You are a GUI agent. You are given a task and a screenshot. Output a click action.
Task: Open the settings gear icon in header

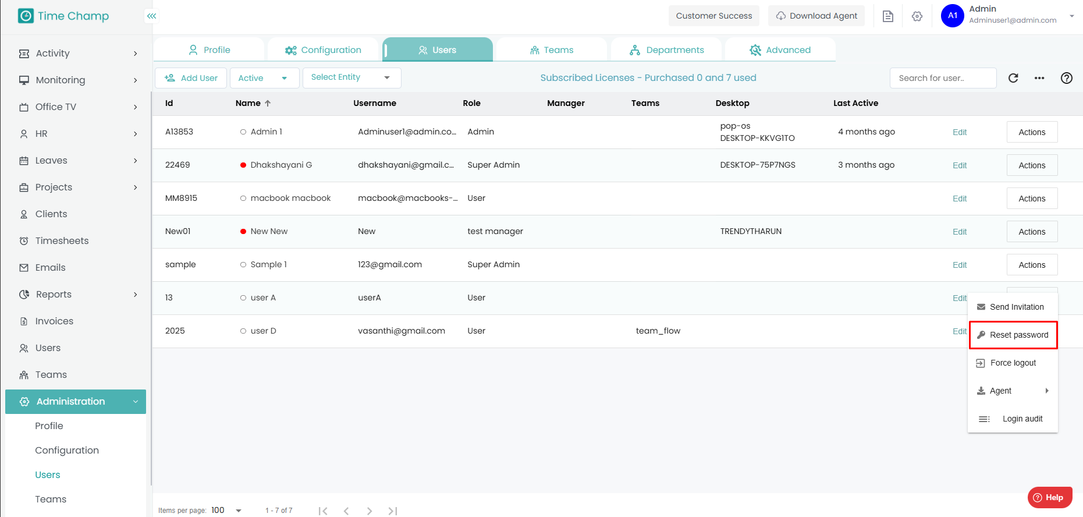pyautogui.click(x=917, y=16)
